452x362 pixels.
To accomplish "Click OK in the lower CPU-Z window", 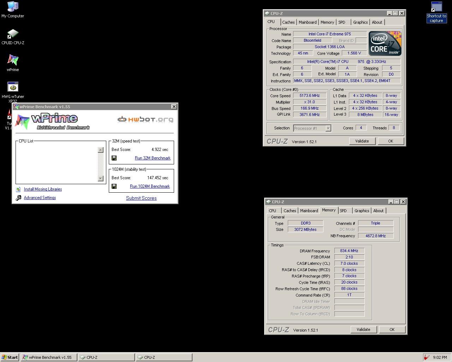I will pos(392,329).
